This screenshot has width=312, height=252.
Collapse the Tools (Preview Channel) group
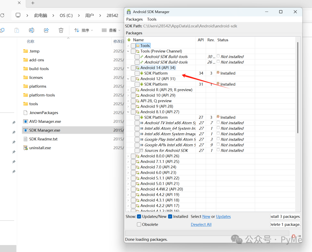point(128,51)
